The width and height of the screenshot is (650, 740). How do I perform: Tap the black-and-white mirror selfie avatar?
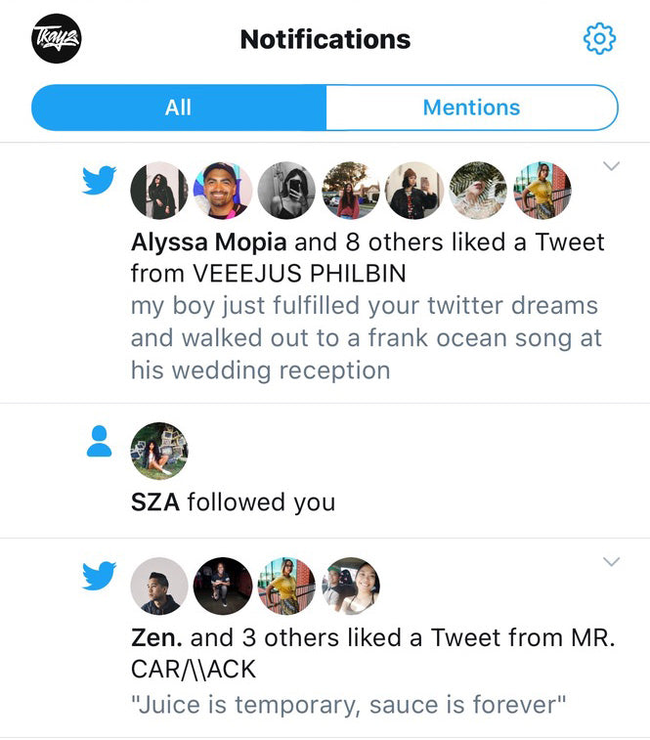(286, 190)
